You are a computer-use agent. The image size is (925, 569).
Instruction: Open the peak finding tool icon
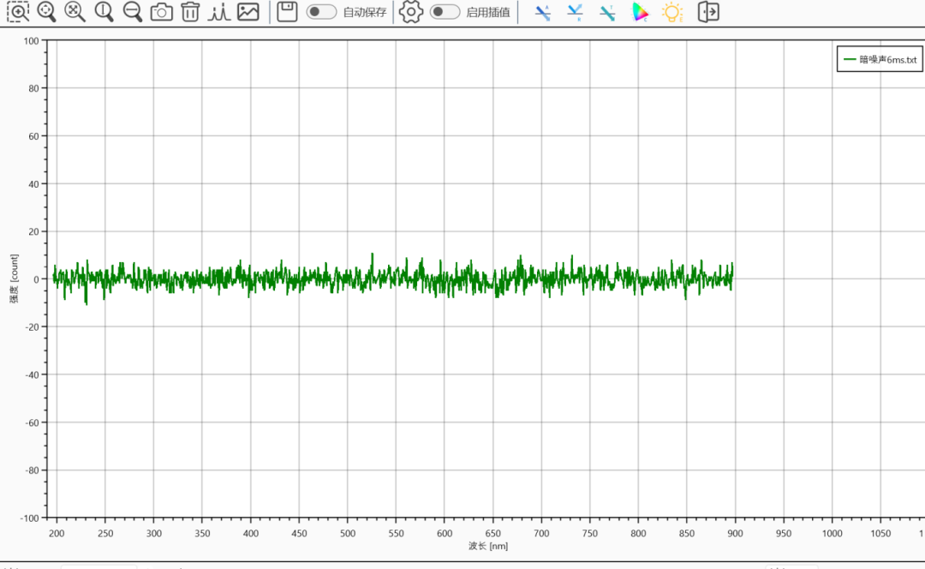coord(219,12)
